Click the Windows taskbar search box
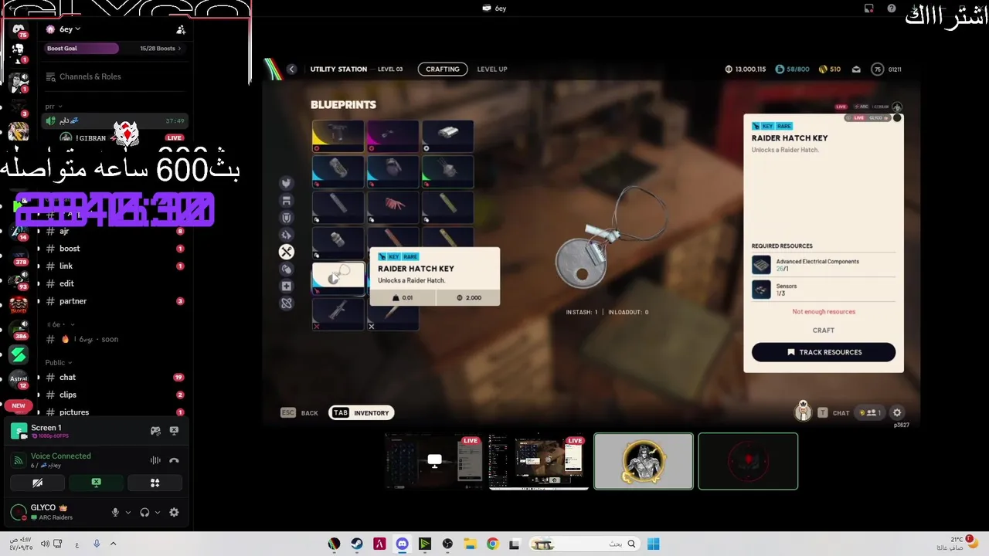The width and height of the screenshot is (989, 556). pos(585,544)
